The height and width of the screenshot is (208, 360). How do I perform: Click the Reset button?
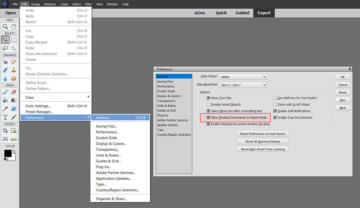tap(343, 92)
